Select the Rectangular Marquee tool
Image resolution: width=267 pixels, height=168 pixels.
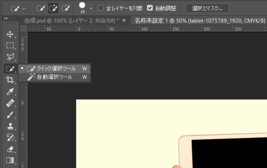click(x=10, y=45)
